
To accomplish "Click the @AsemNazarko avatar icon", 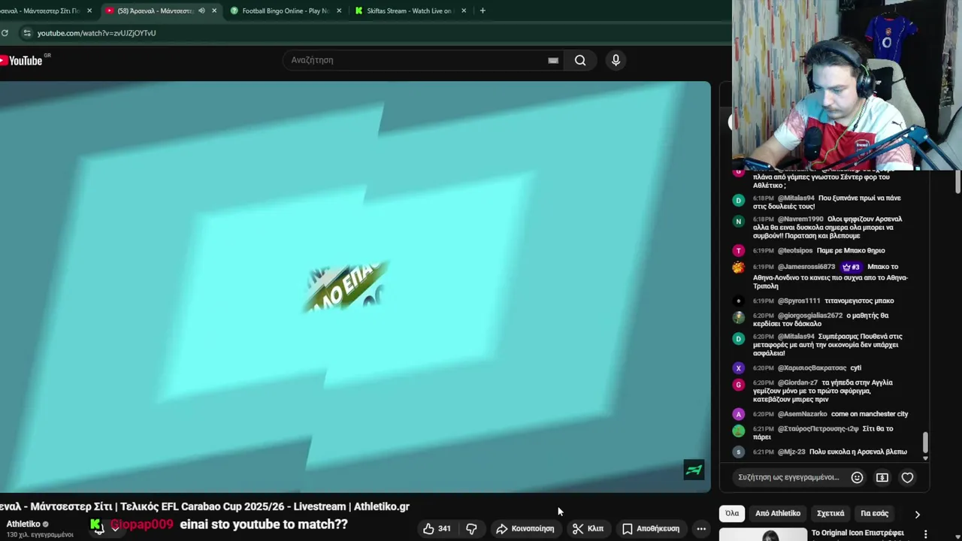I will [x=738, y=414].
